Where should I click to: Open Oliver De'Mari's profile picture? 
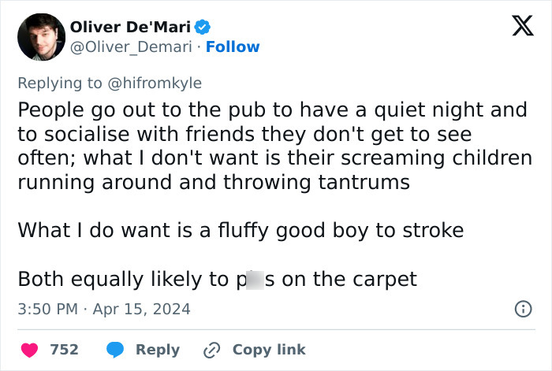pos(41,38)
